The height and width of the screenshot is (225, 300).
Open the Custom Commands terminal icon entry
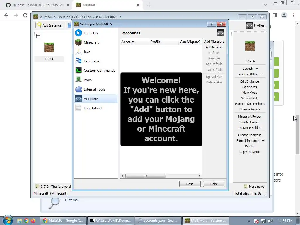coord(79,70)
